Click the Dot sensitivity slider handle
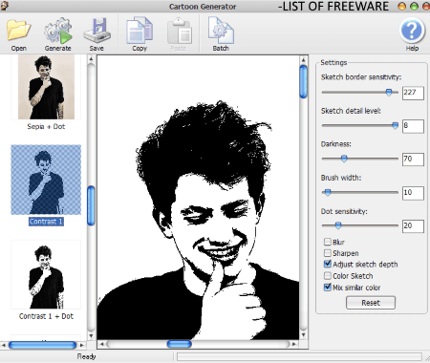The height and width of the screenshot is (363, 430). 338,225
